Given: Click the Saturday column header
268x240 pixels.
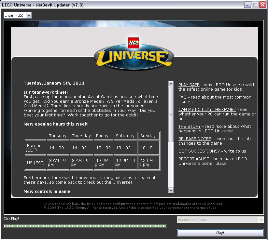Looking at the screenshot, I should (125, 136).
